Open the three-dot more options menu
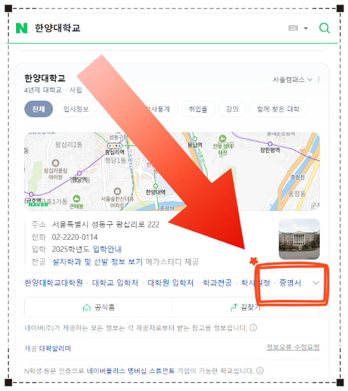The image size is (348, 391). click(319, 79)
